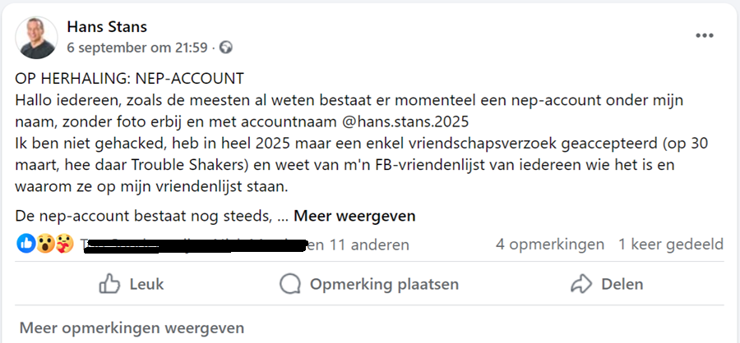This screenshot has width=740, height=343.
Task: View the 4 opmerkingen comments count
Action: (549, 245)
